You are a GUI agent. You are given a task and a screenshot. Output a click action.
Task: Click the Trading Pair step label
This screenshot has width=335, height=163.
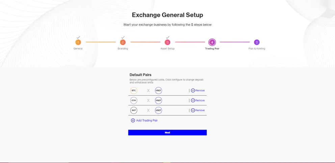coord(212,48)
